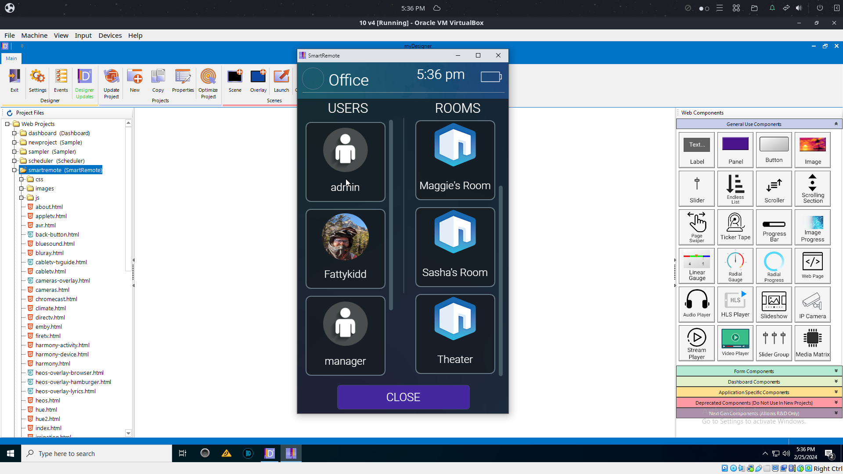The width and height of the screenshot is (843, 474).
Task: Select the Slider Group component
Action: pyautogui.click(x=774, y=343)
